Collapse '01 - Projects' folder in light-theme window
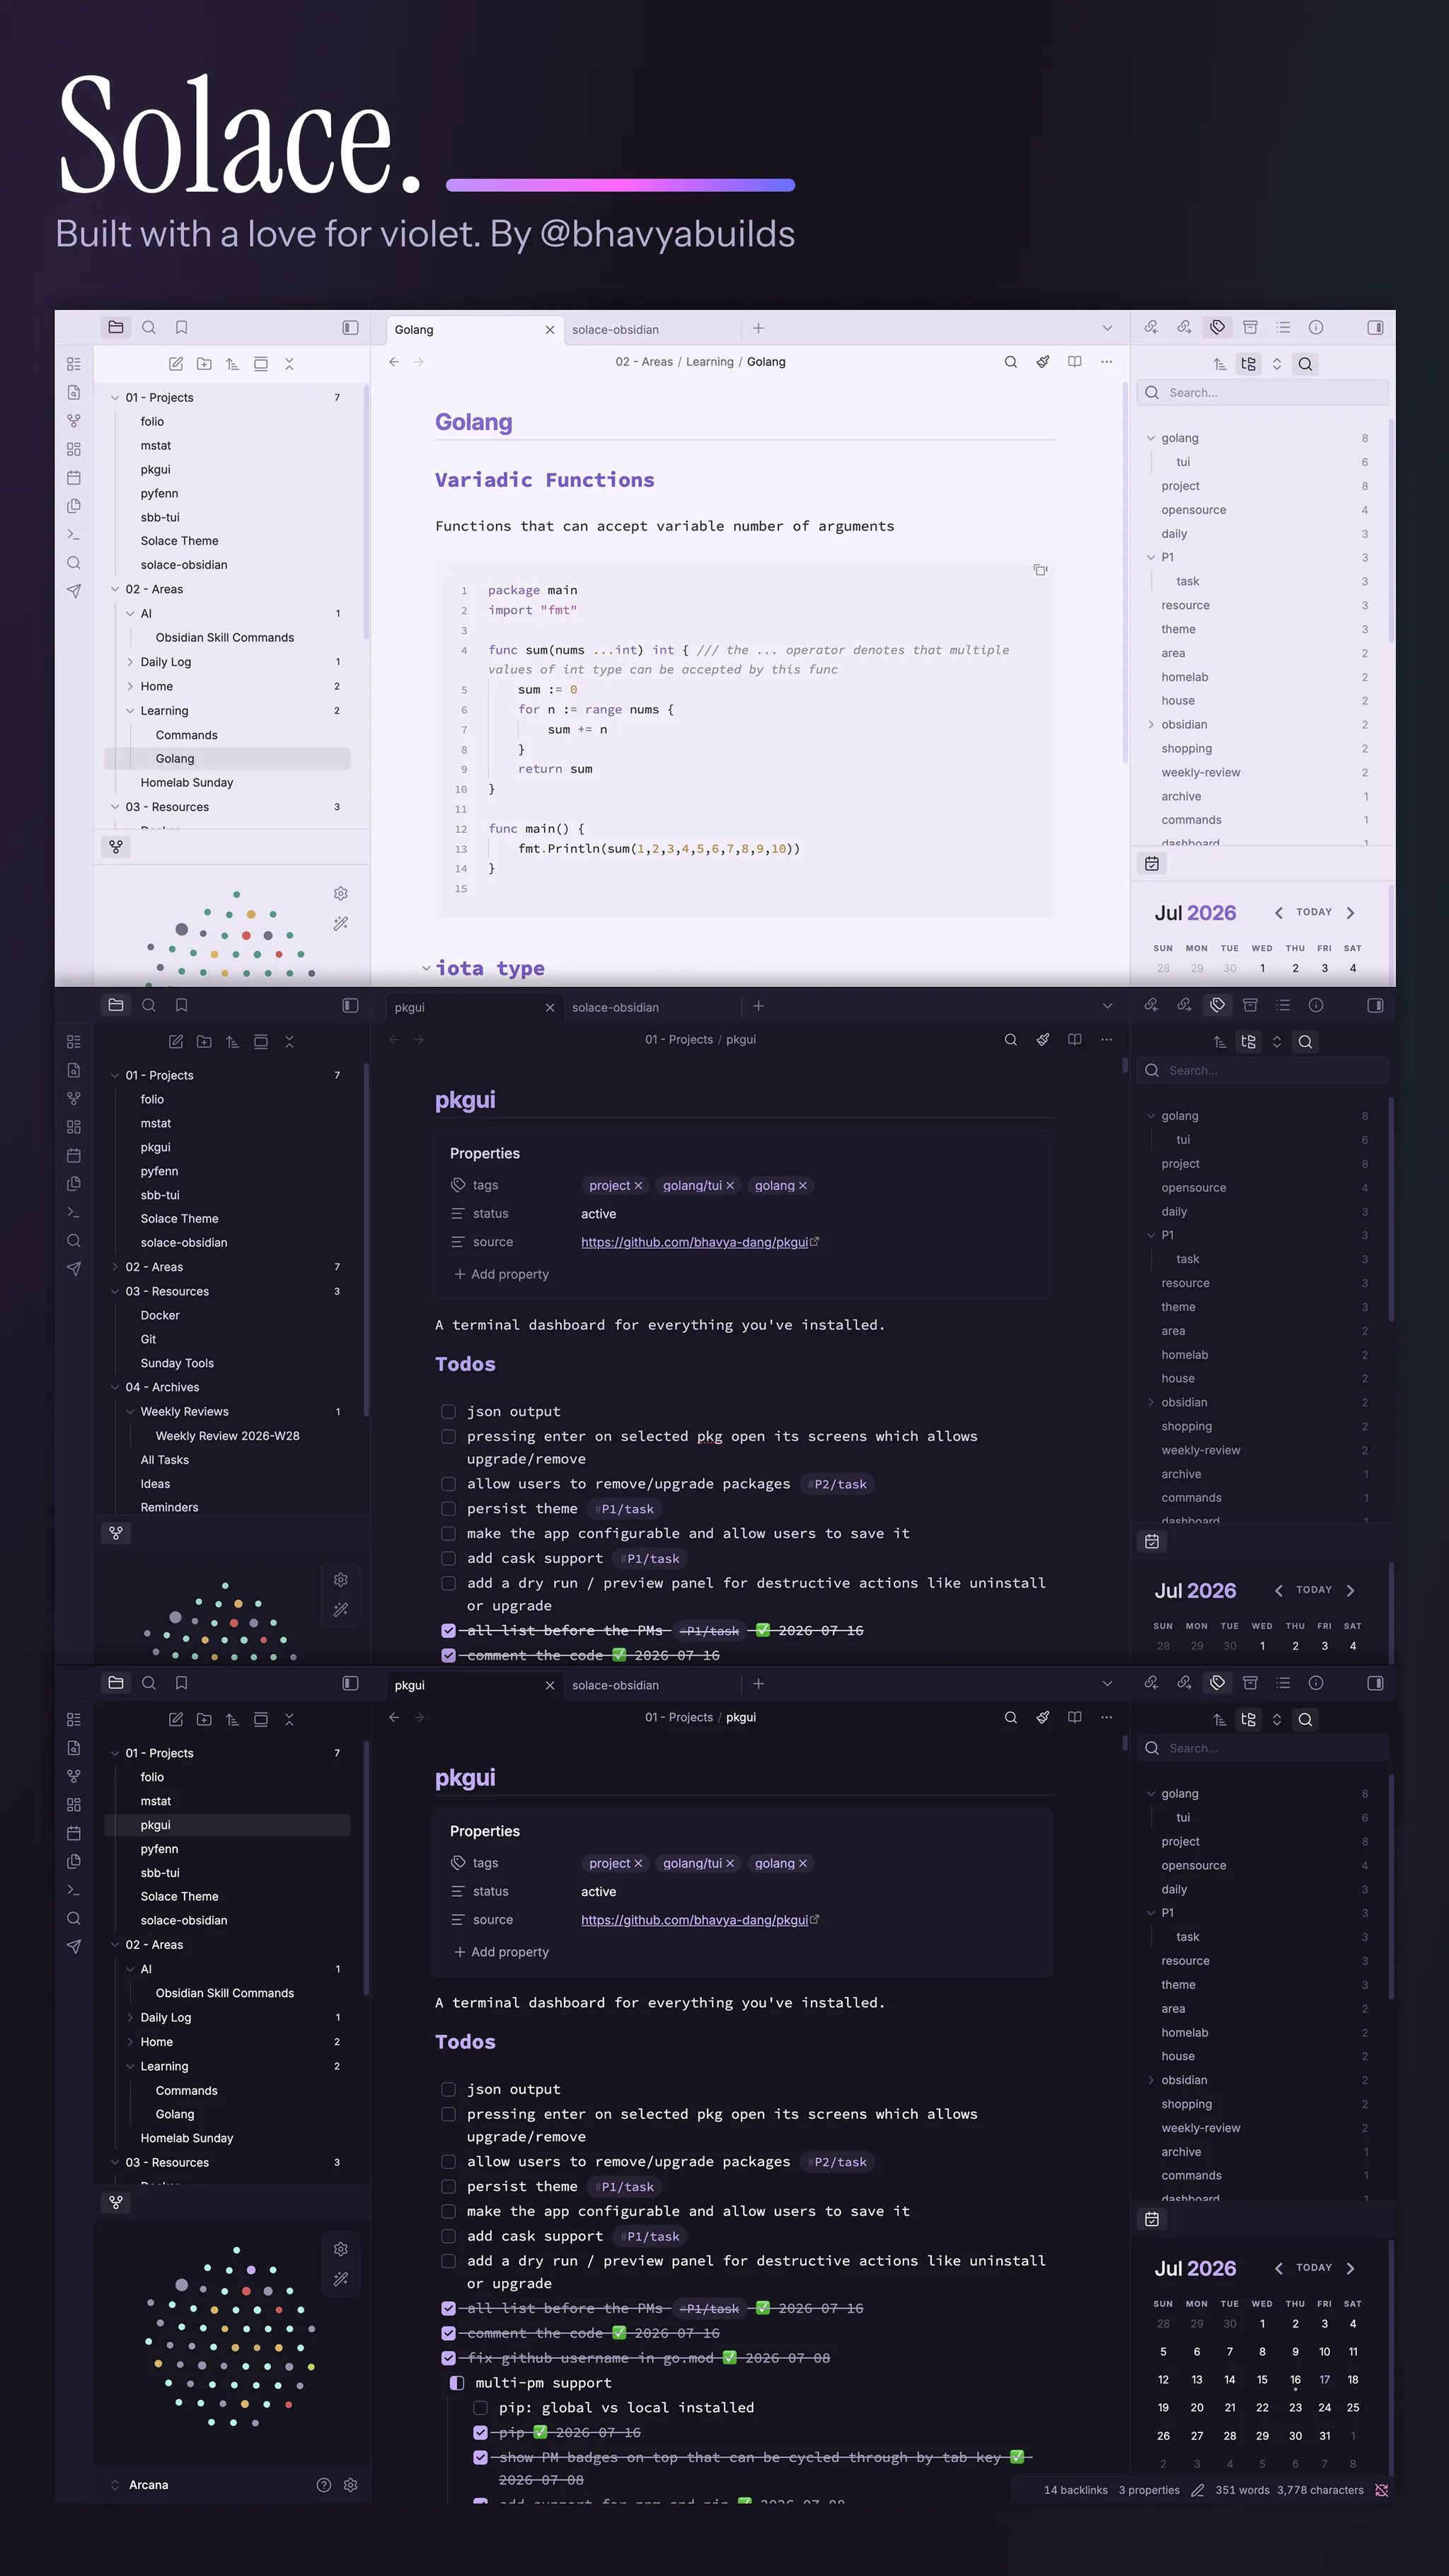This screenshot has height=2576, width=1449. 115,398
